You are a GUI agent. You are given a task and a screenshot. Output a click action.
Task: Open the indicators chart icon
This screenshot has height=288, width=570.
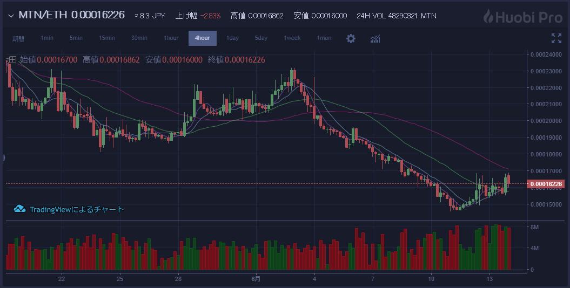point(375,38)
